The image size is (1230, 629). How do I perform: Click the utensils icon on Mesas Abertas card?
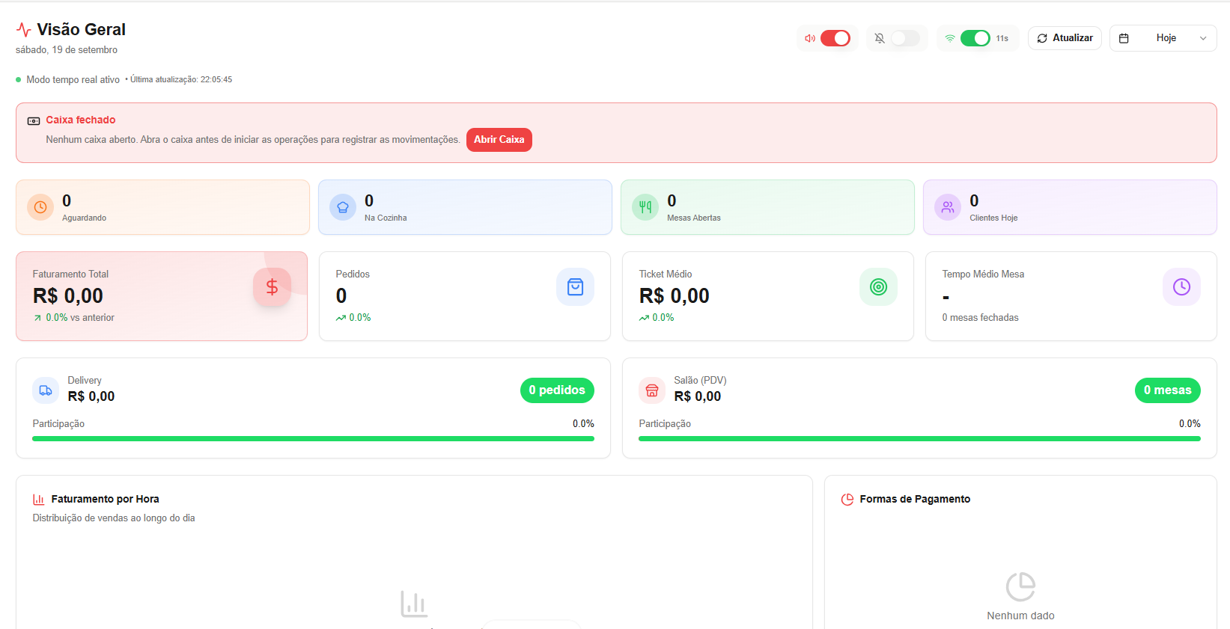tap(645, 207)
